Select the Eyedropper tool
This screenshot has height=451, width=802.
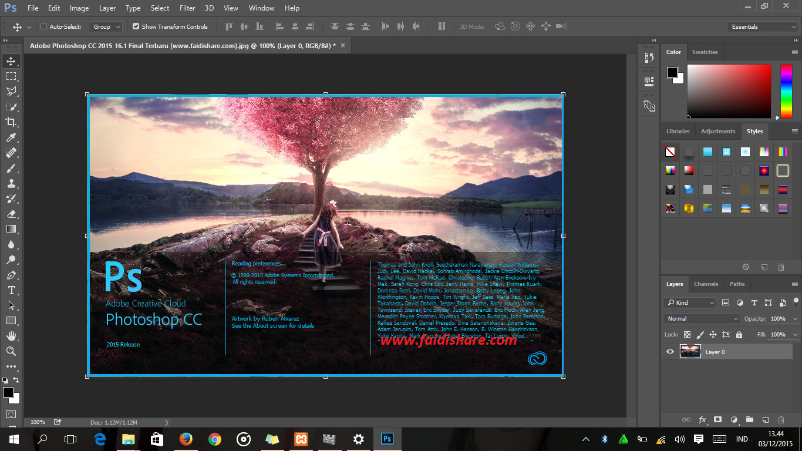[11, 137]
